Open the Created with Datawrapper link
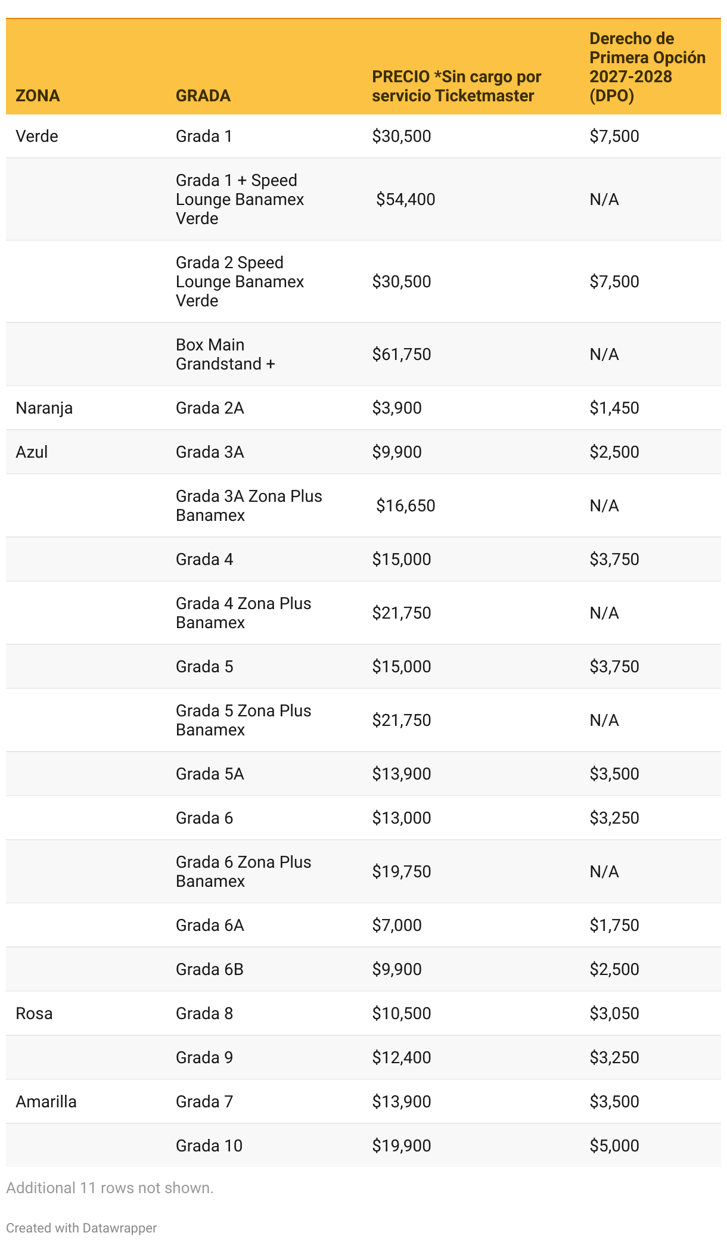Screen dimensions: 727x1242 click(x=82, y=1228)
